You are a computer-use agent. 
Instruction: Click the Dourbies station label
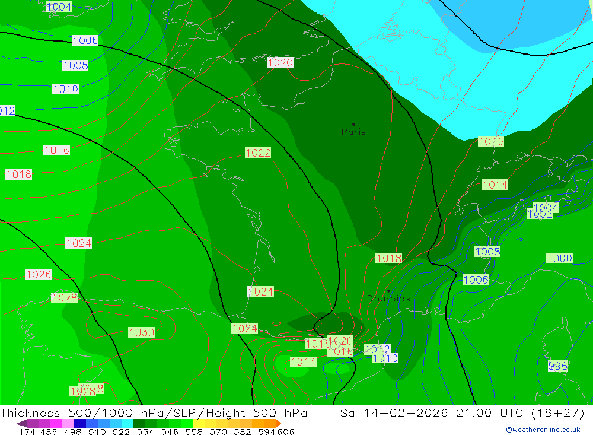pos(388,299)
